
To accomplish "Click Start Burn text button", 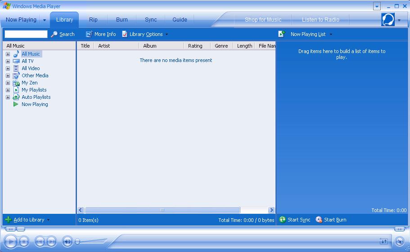I will pos(335,220).
